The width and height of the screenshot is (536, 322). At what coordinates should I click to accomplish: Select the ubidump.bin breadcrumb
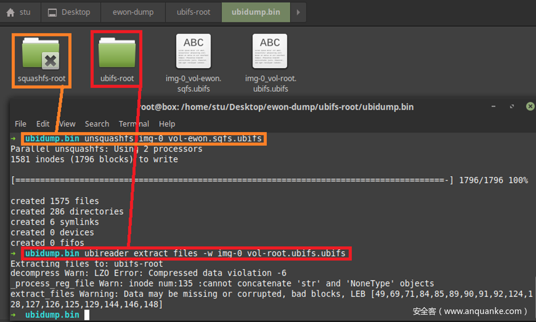[255, 13]
